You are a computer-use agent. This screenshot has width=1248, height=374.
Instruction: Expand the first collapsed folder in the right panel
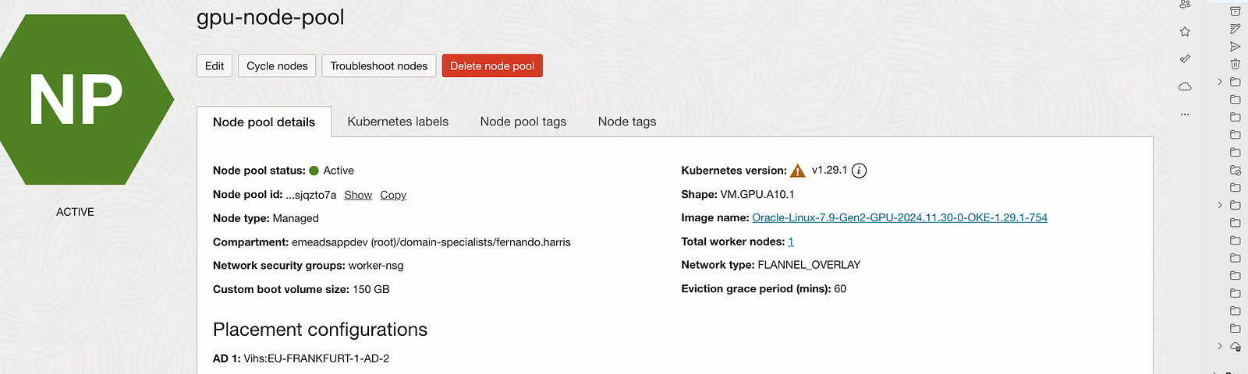pyautogui.click(x=1220, y=82)
